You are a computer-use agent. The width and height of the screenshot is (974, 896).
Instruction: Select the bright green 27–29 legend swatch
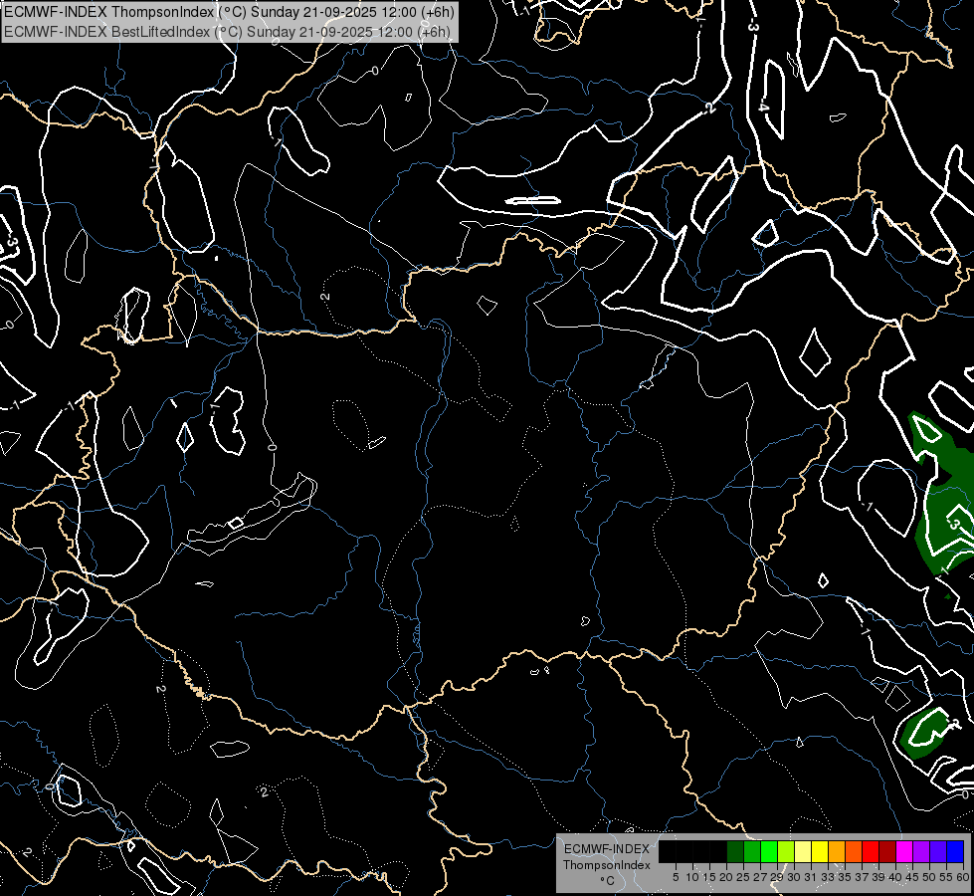[x=769, y=851]
